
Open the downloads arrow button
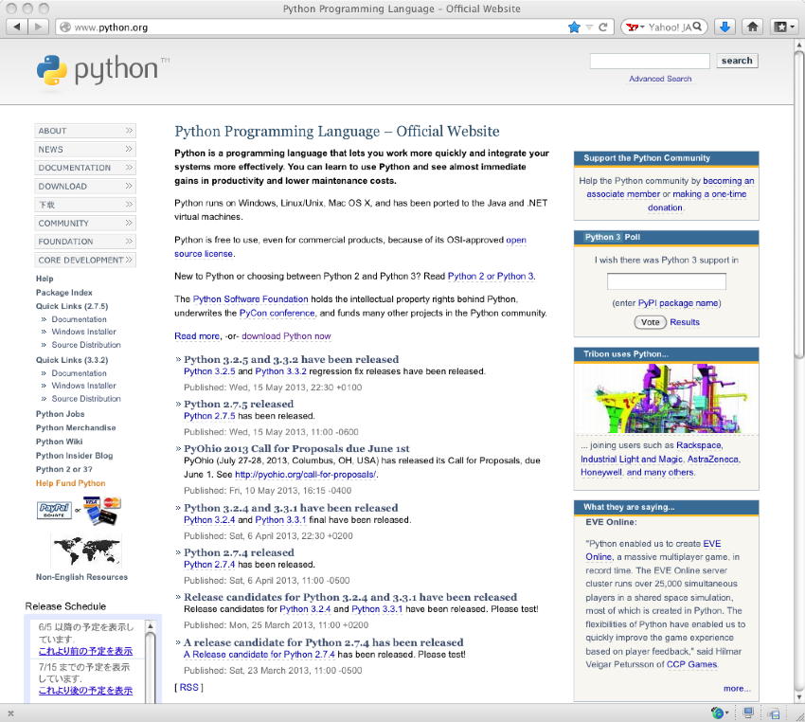pos(724,27)
